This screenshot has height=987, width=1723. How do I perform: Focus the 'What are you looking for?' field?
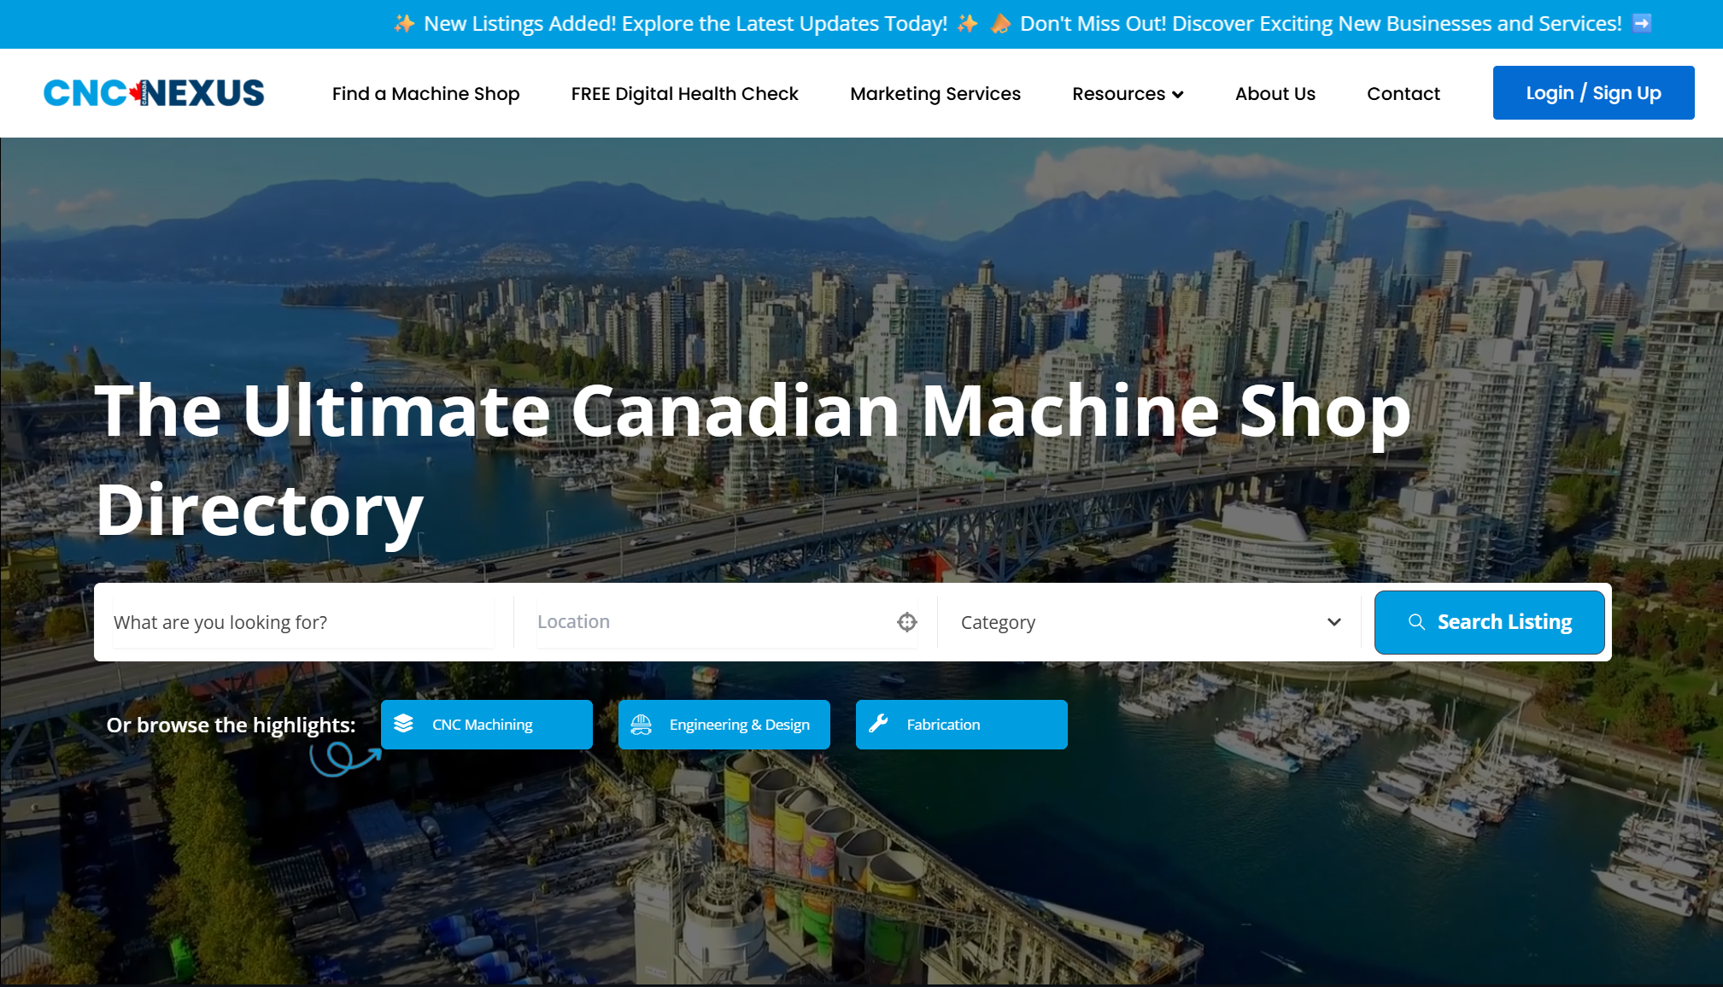[302, 622]
